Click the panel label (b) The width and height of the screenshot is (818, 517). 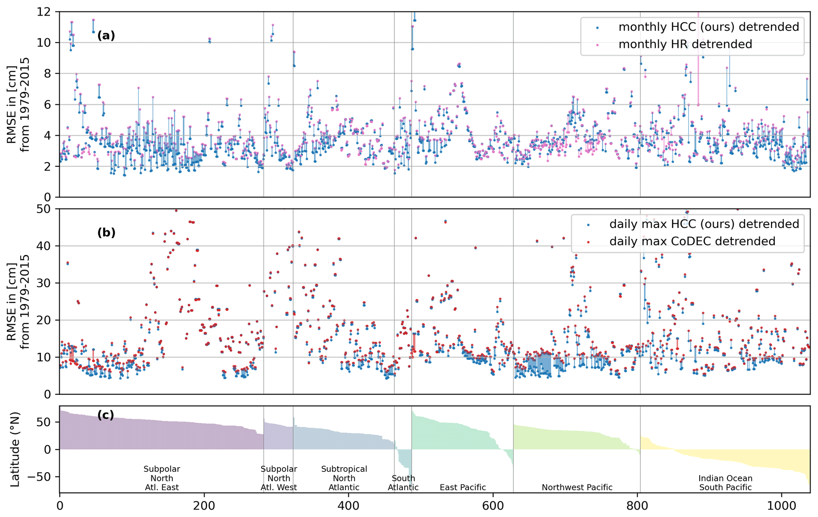(x=106, y=233)
